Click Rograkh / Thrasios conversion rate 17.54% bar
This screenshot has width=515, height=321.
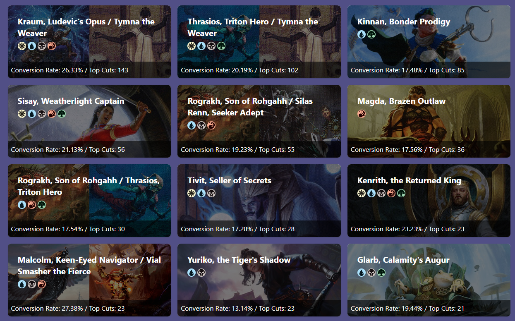pyautogui.click(x=89, y=229)
